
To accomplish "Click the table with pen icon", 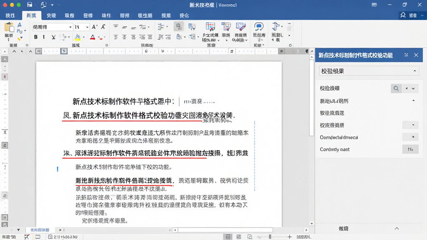I will point(241,27).
